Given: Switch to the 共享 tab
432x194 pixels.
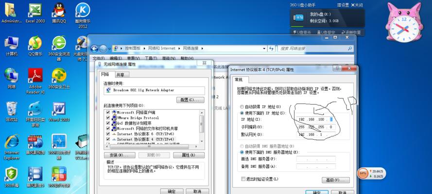Looking at the screenshot, I should tap(120, 75).
